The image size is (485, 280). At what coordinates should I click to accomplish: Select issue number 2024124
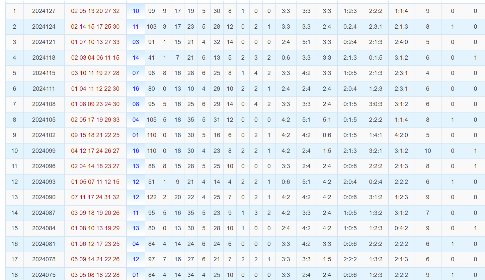[x=44, y=27]
